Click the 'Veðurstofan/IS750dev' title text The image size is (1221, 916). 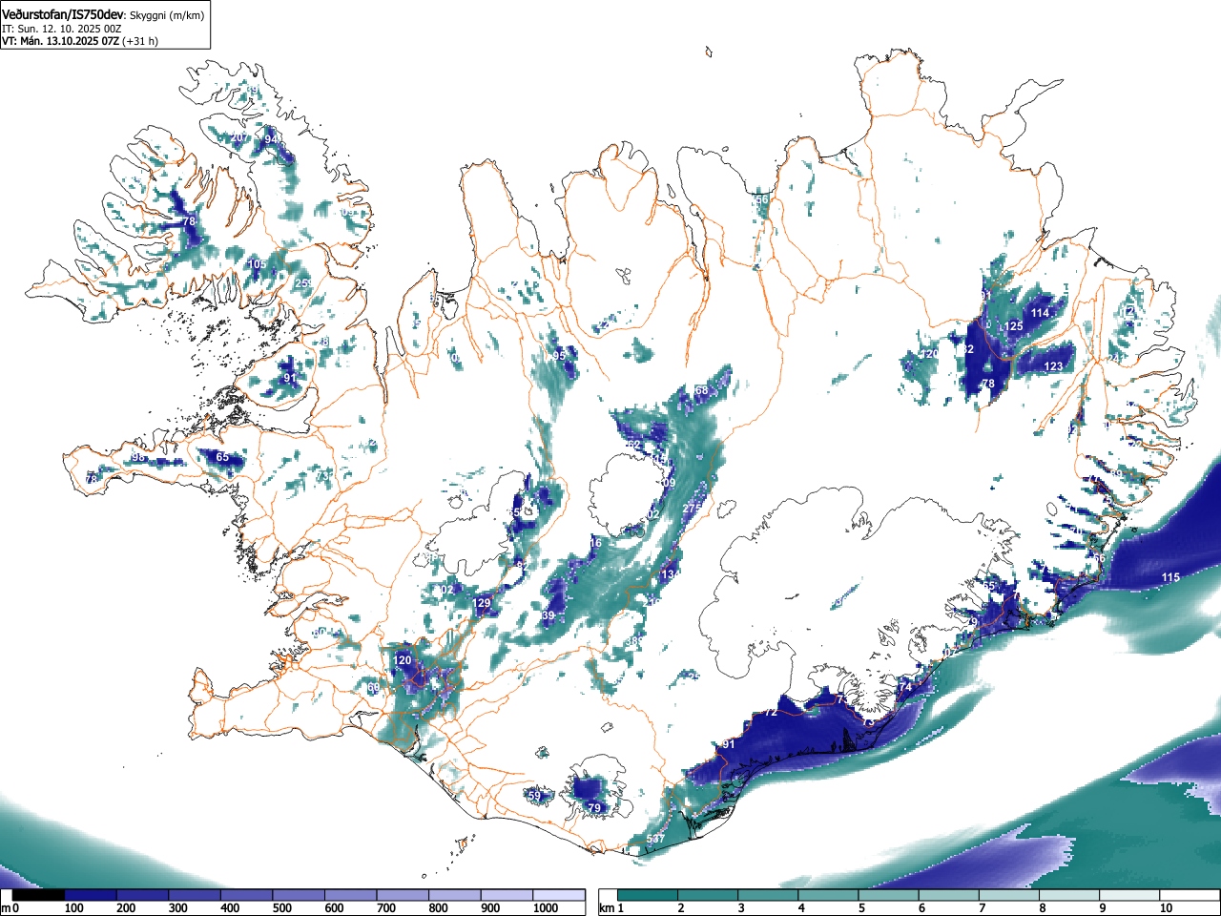coord(64,14)
